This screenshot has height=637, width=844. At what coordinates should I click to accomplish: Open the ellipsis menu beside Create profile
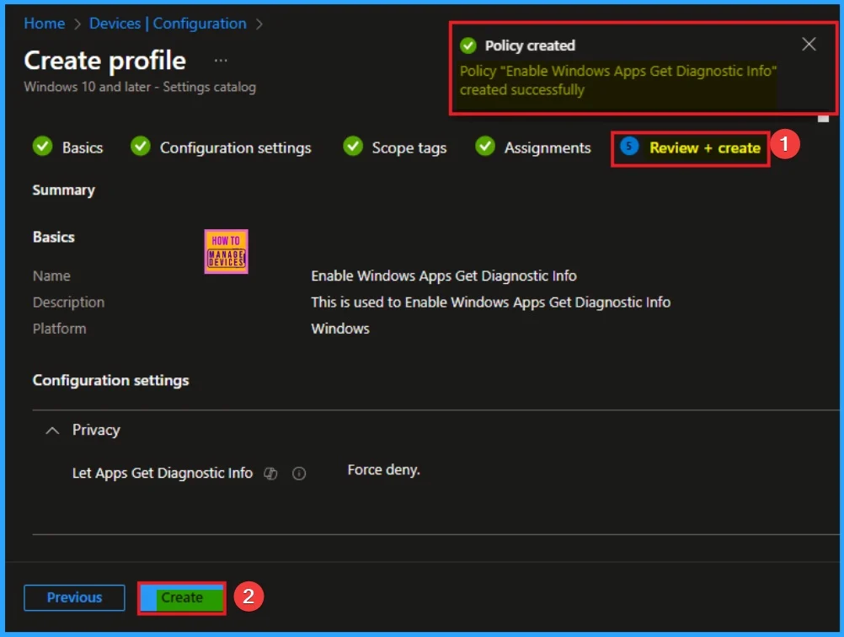(x=221, y=61)
